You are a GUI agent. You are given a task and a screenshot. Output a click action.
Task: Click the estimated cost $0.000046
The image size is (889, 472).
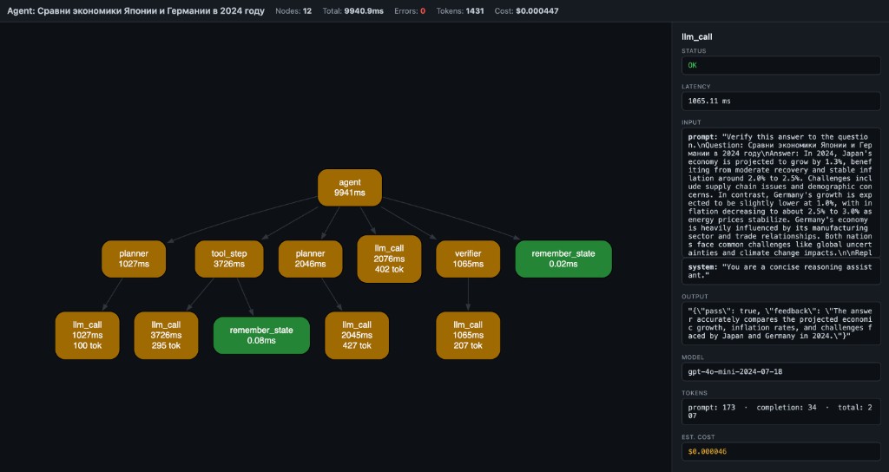[x=780, y=451]
